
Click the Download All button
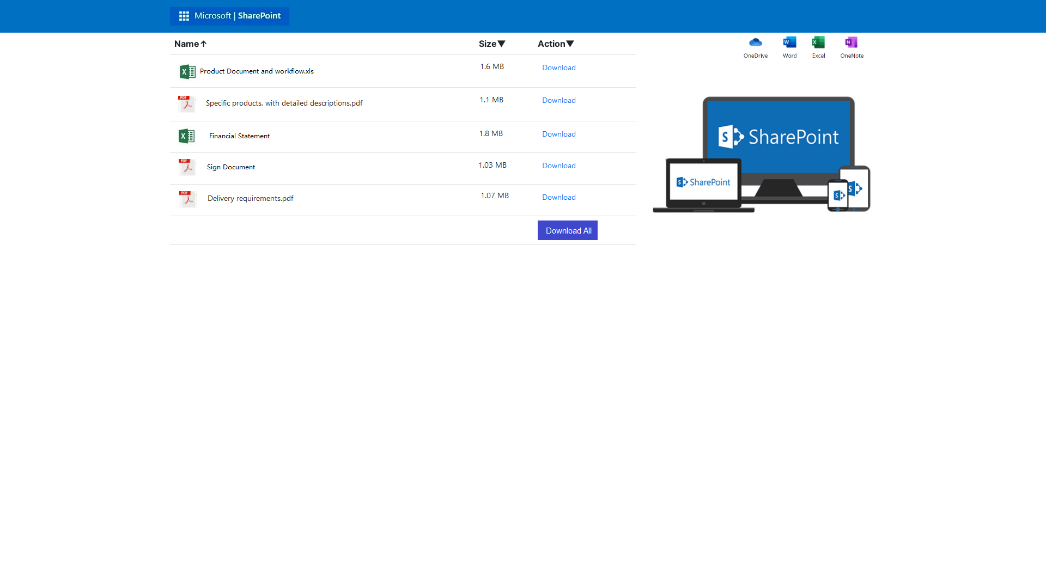click(x=567, y=230)
